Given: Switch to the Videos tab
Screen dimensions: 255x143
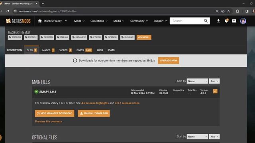Looking at the screenshot, I should pyautogui.click(x=65, y=50).
